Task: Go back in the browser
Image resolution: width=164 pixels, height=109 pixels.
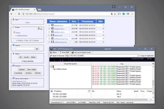Action: tap(12, 14)
